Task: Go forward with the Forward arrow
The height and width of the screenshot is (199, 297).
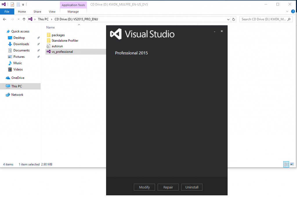Action: 12,19
